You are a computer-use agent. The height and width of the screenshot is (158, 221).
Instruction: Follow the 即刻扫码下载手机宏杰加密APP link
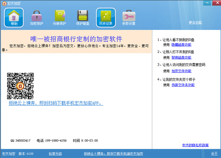[x=56, y=103]
